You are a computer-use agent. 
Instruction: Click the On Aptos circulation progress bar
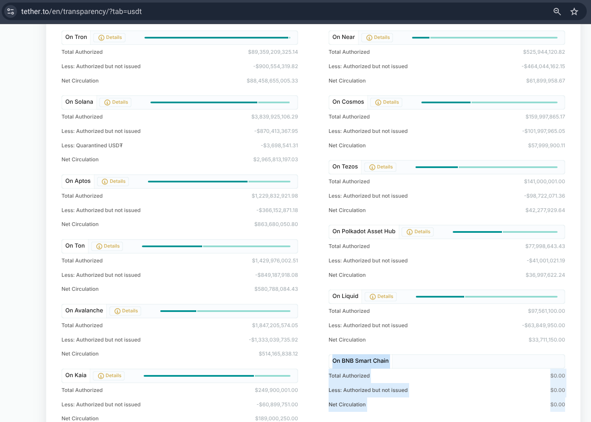click(x=219, y=182)
